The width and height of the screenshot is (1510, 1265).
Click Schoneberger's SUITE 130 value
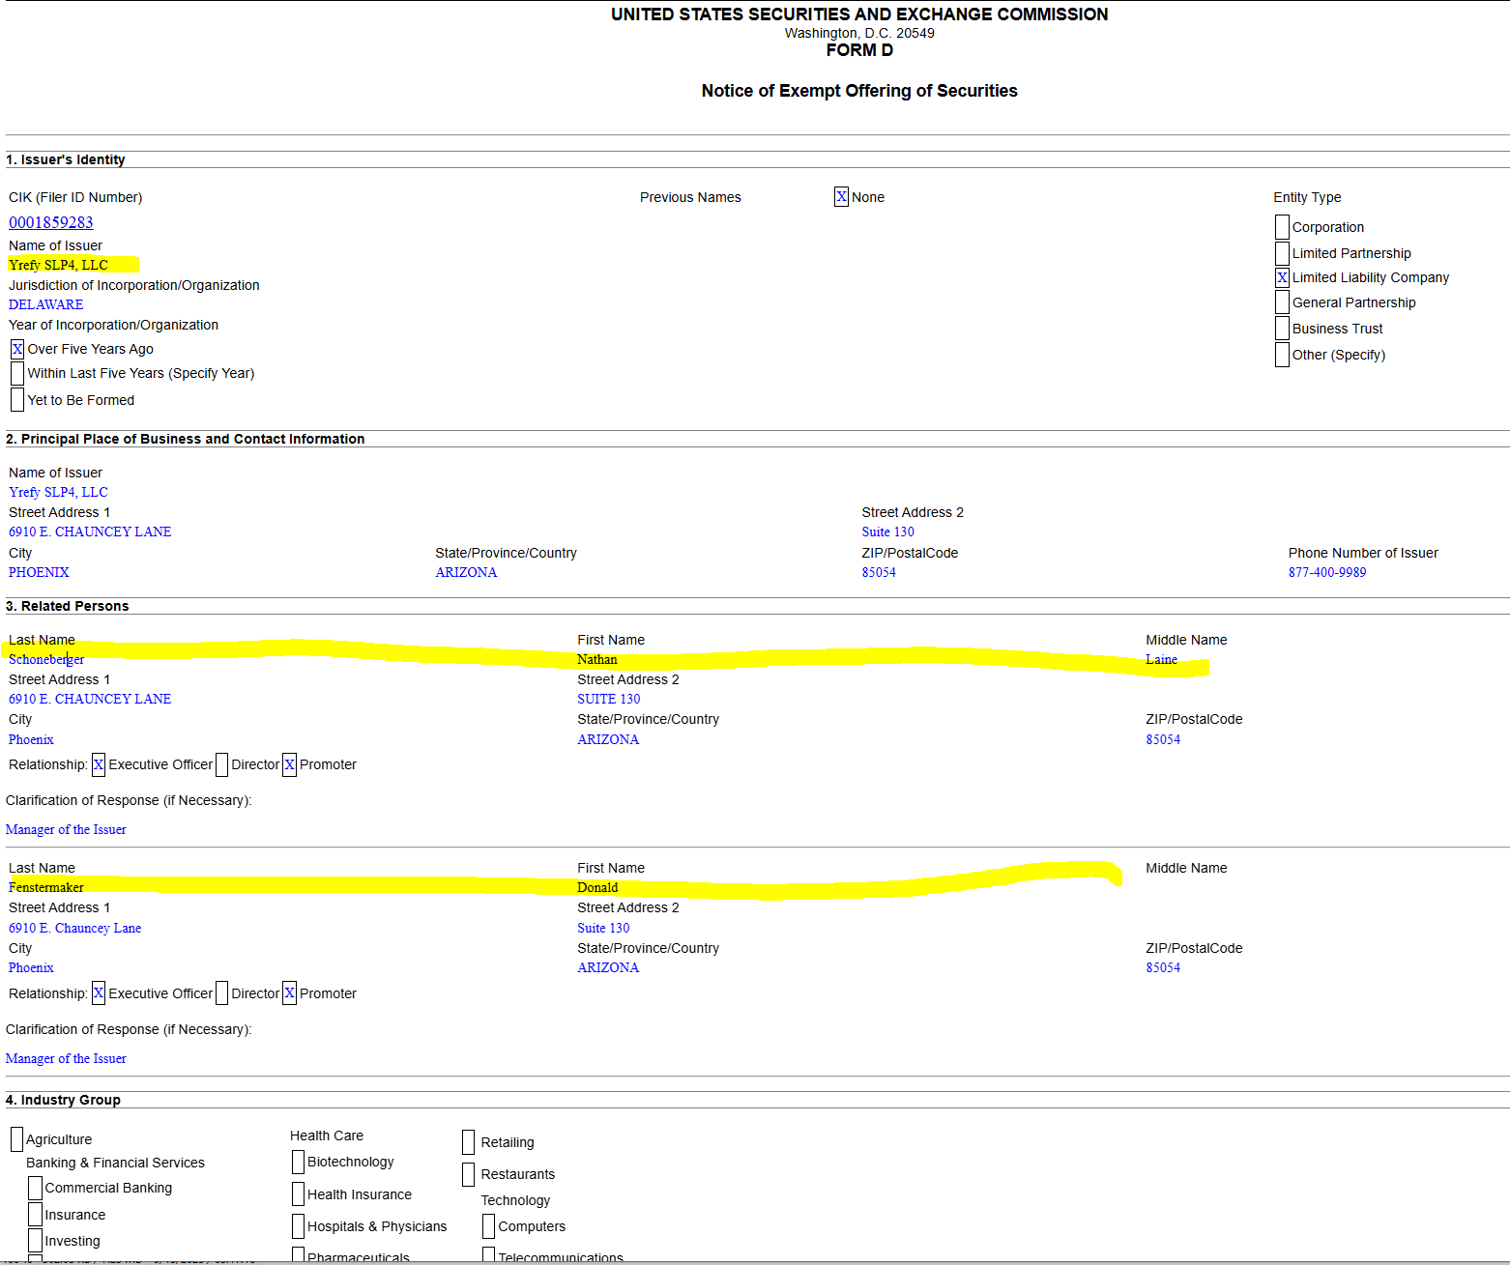pos(609,699)
